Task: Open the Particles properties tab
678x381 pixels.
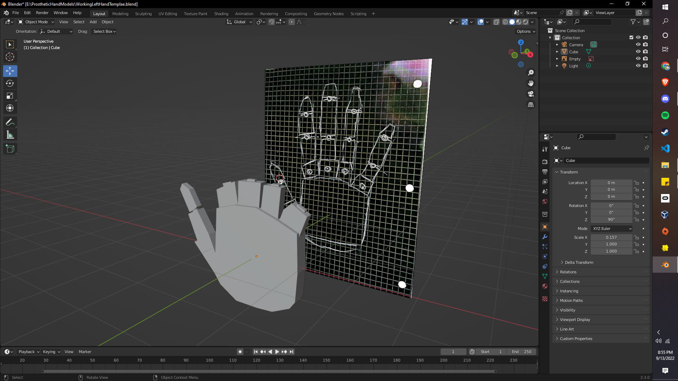Action: point(545,247)
